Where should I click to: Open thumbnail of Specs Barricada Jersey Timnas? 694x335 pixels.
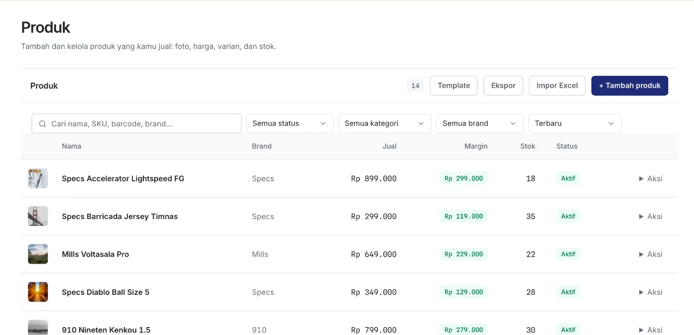click(38, 216)
